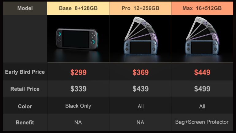Image resolution: width=236 pixels, height=133 pixels.
Task: Click the $369 early bird price
Action: coord(141,72)
